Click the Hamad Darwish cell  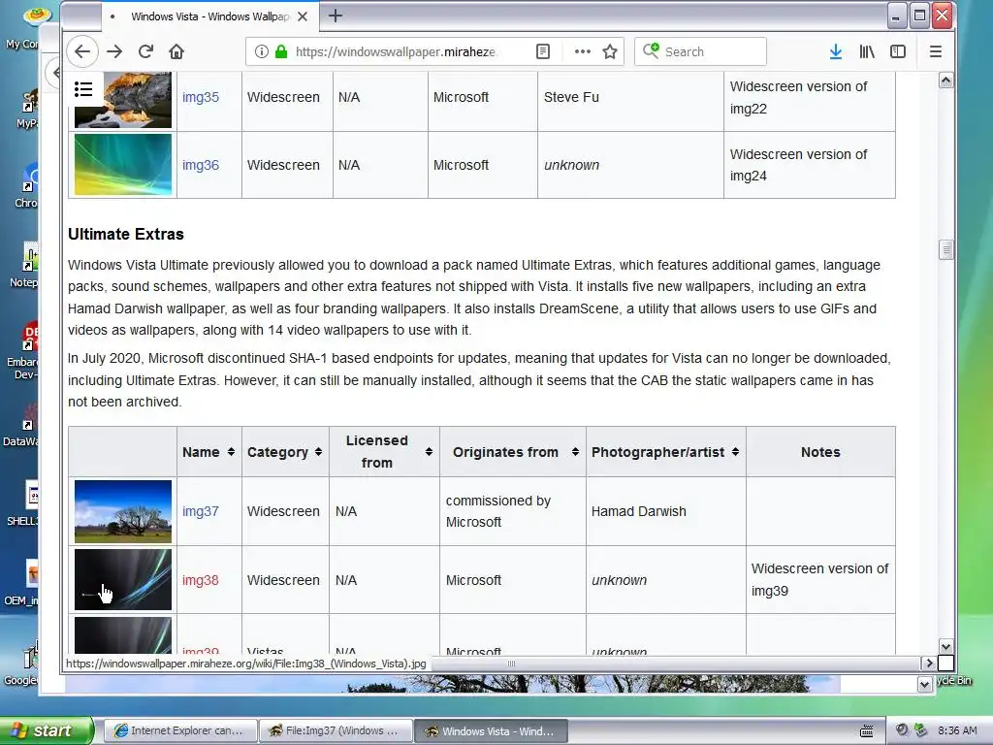(x=665, y=511)
